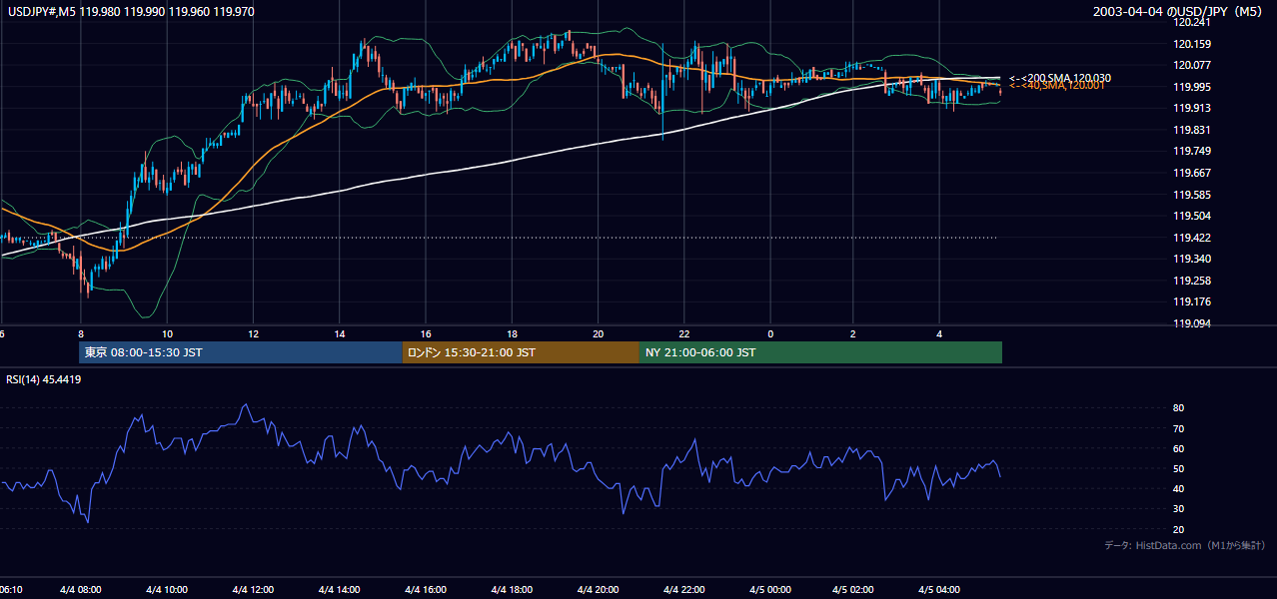Click the RSI 80 level label
The height and width of the screenshot is (599, 1277).
coord(1179,408)
